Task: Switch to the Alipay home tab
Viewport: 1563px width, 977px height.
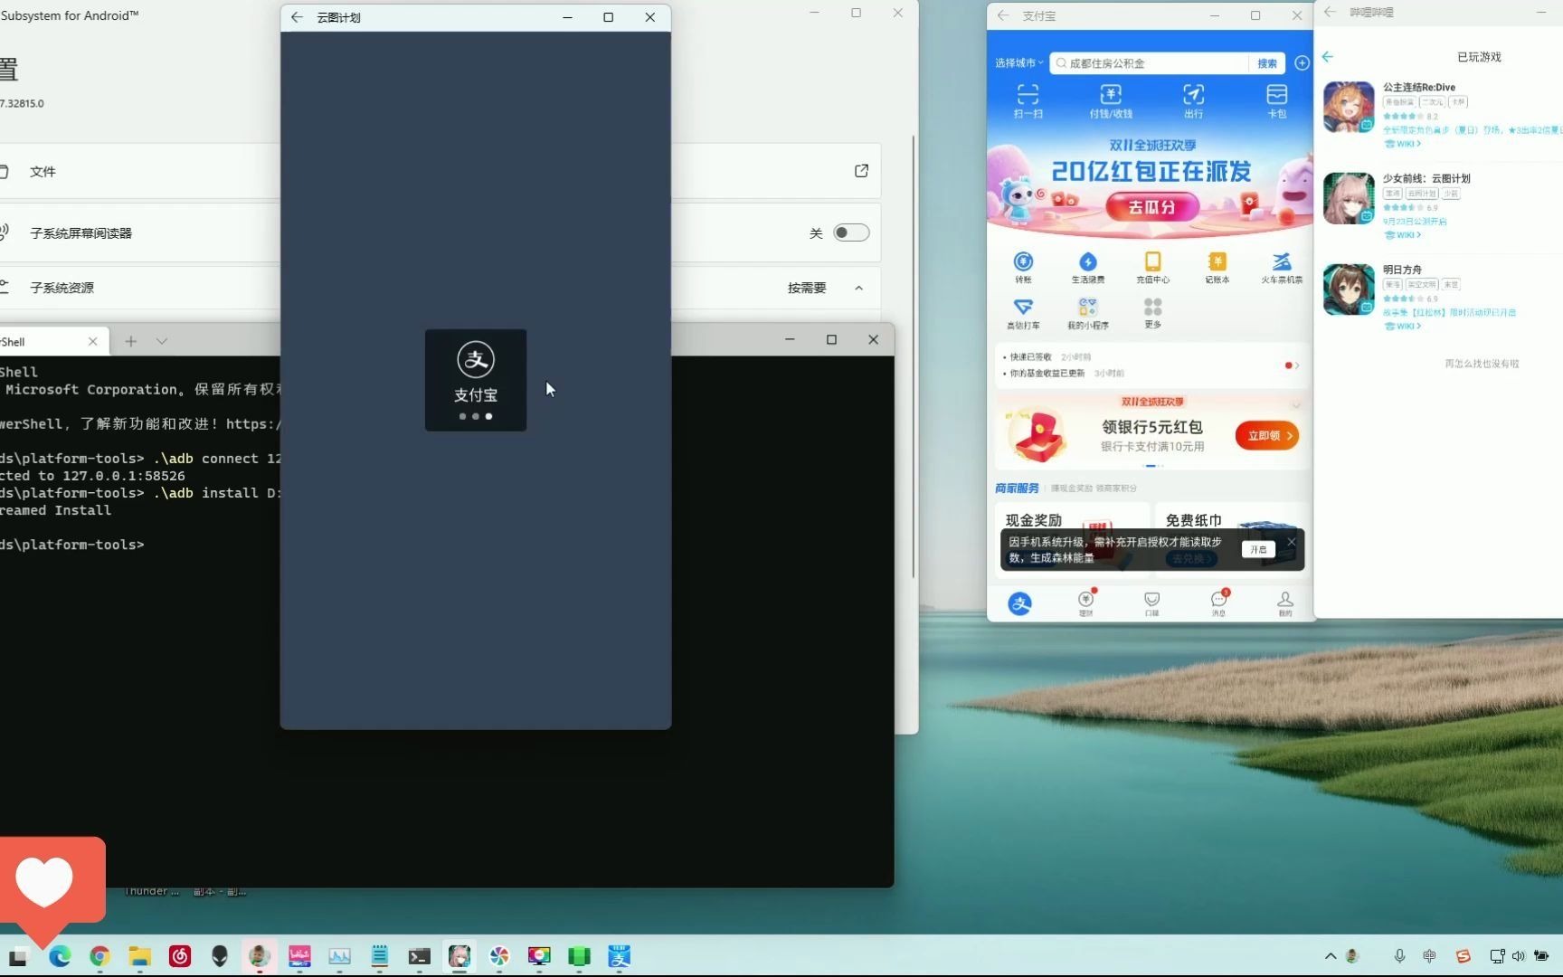Action: (x=1020, y=603)
